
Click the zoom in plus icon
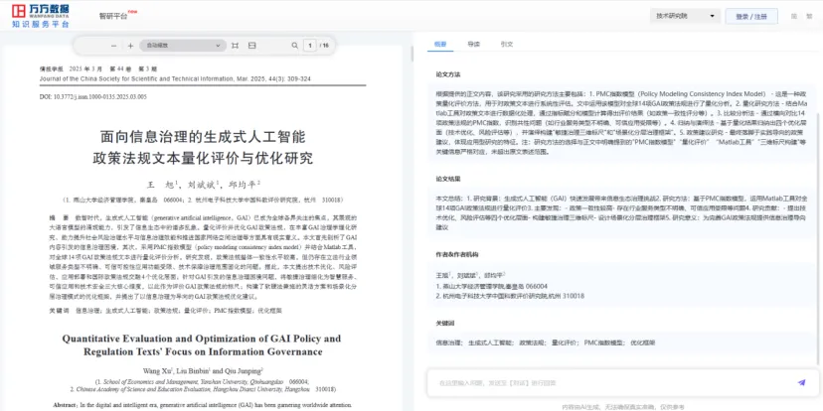click(x=130, y=46)
